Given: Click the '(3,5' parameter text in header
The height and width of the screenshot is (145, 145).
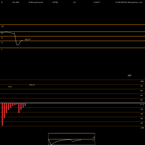Looking at the screenshot, I should click(75, 2).
